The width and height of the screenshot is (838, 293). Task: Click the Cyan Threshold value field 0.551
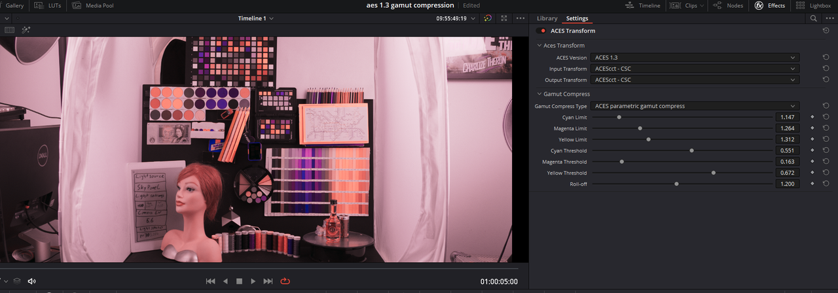click(x=788, y=150)
